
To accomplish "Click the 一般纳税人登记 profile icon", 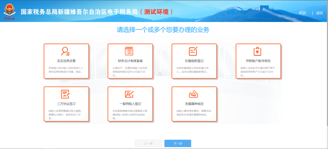I will 130,94.
